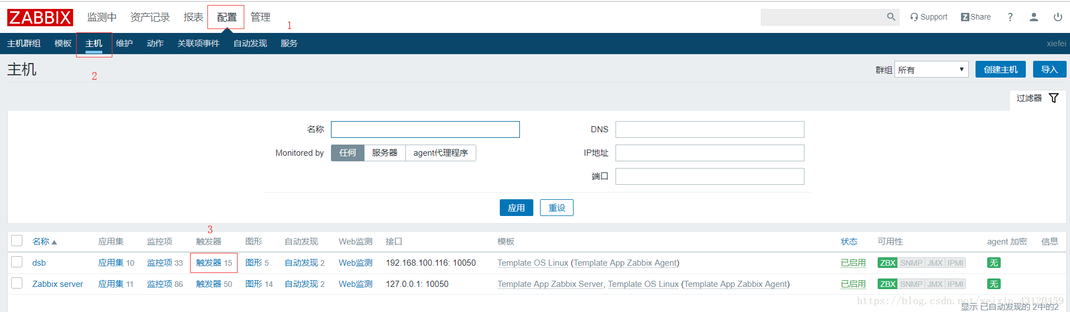Open the Zabbix server host link

tap(58, 284)
